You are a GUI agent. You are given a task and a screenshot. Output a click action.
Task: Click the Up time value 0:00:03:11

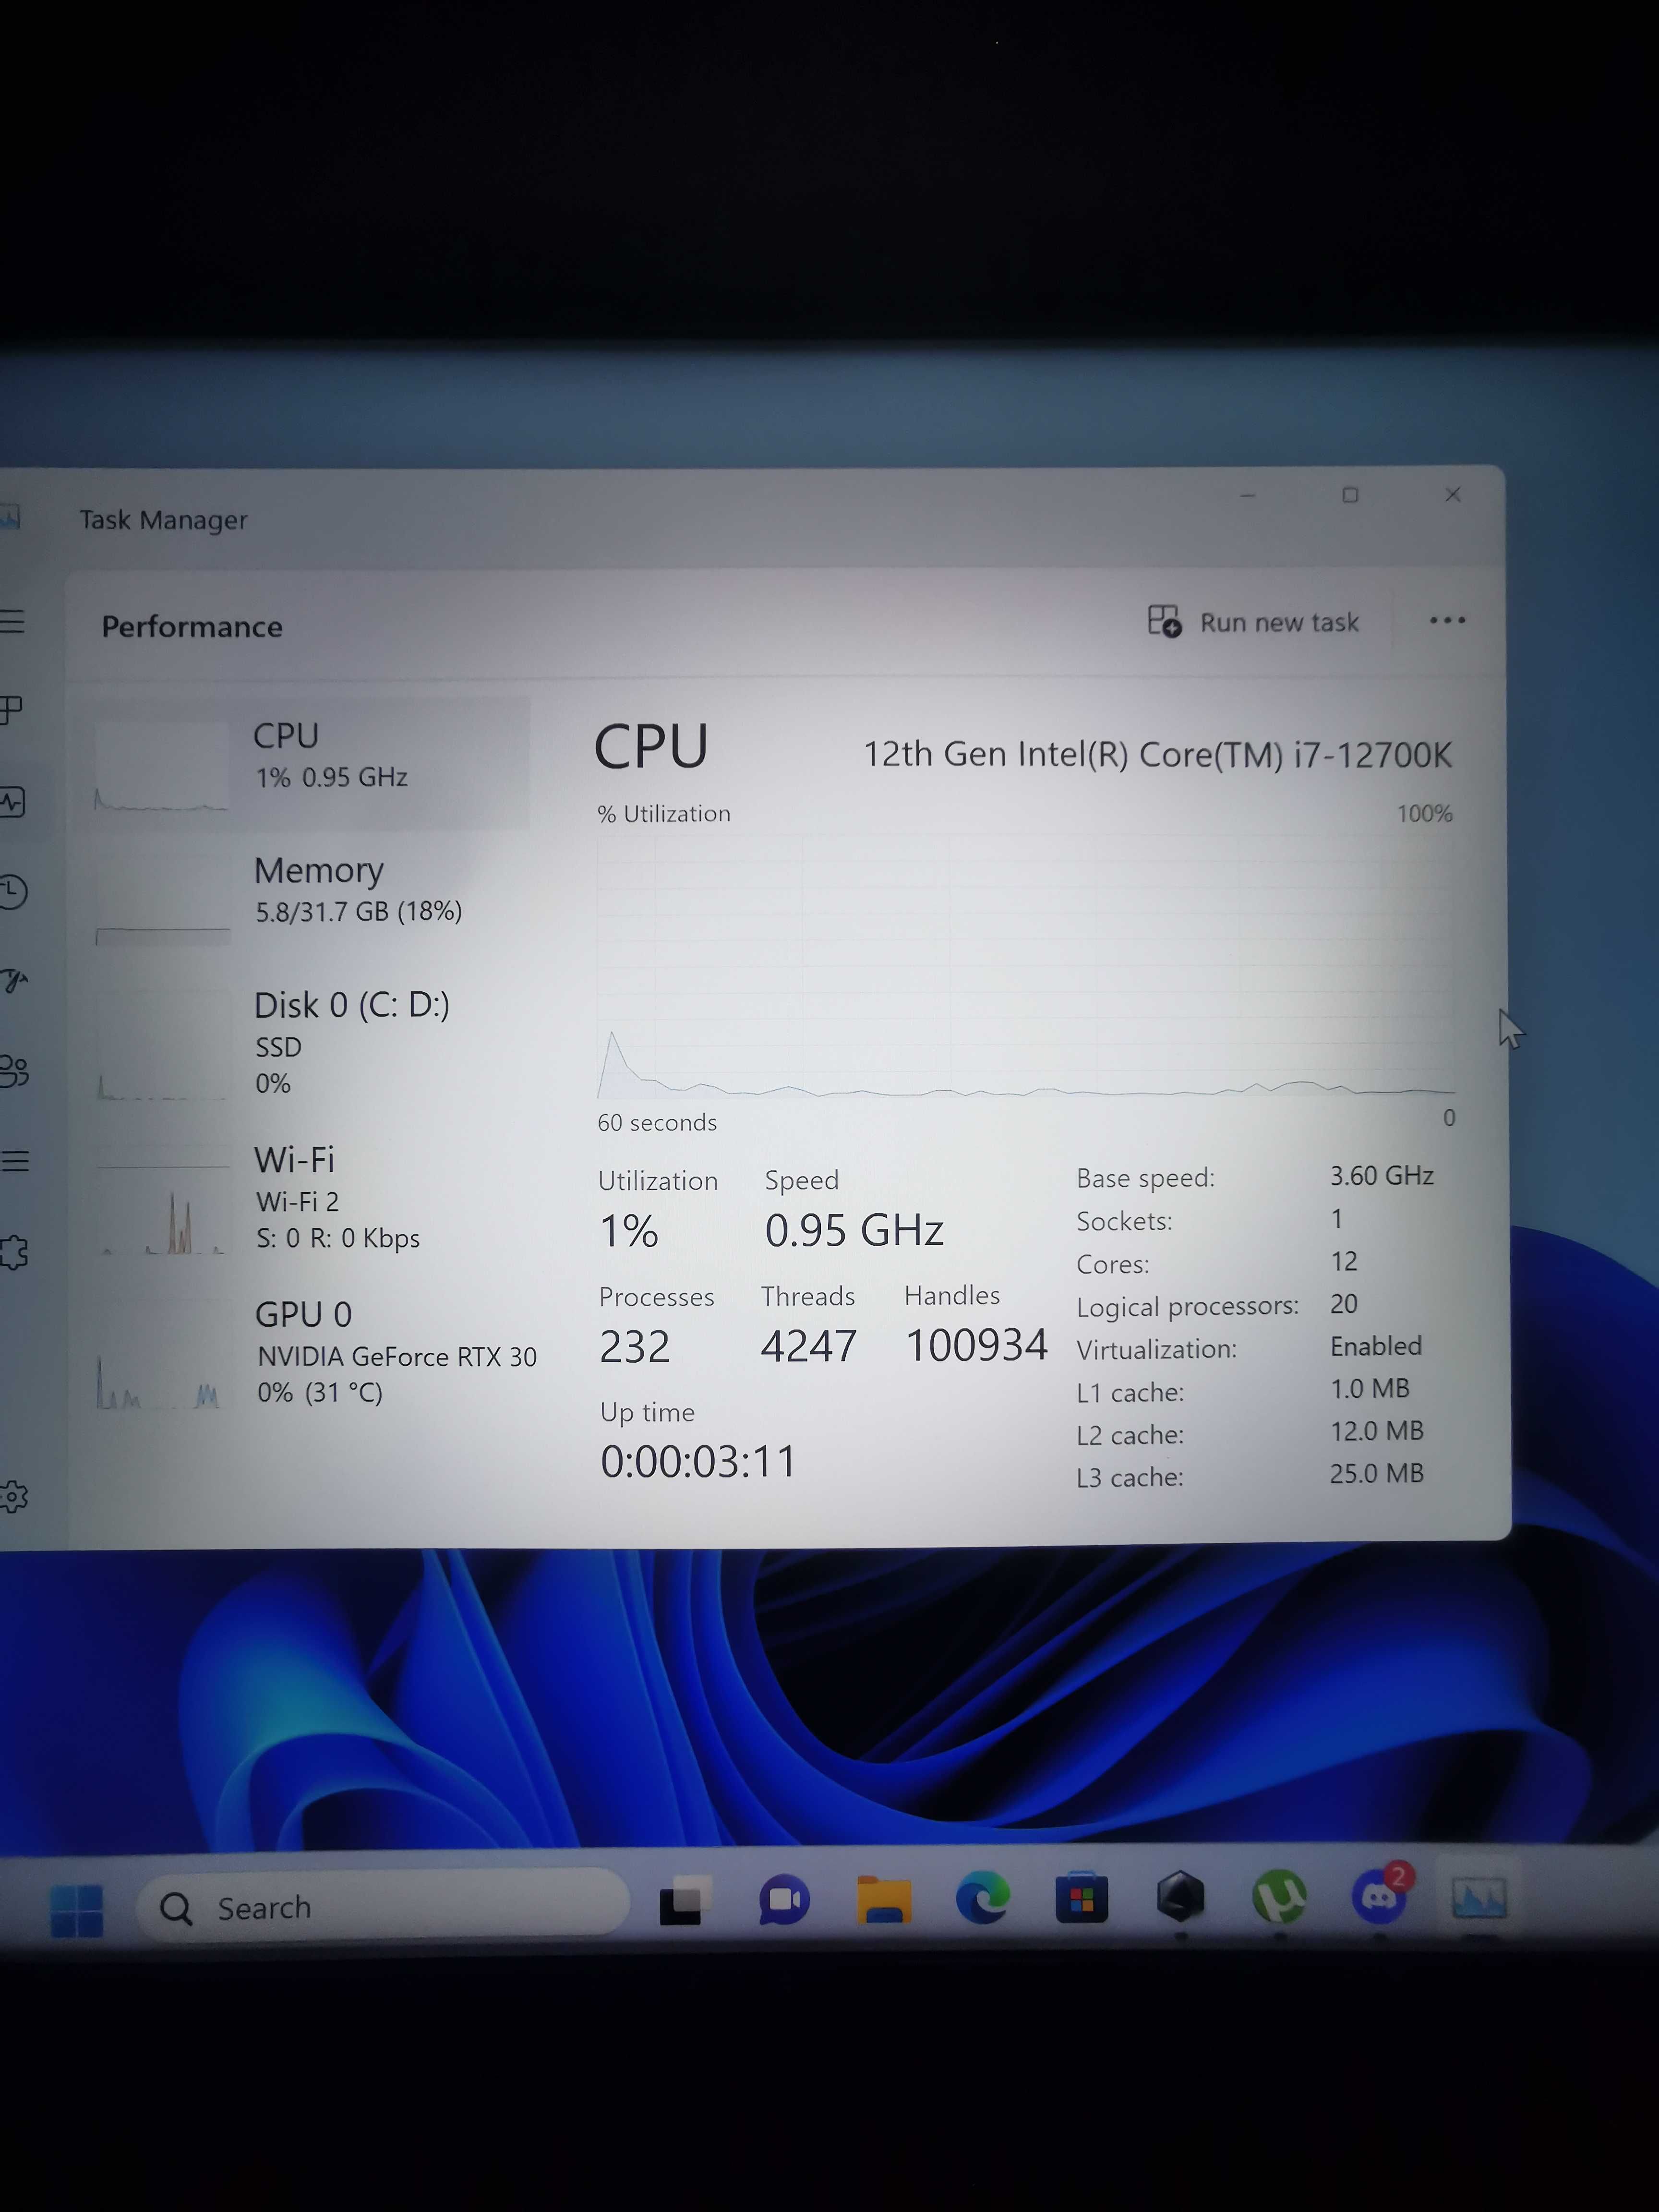tap(698, 1462)
